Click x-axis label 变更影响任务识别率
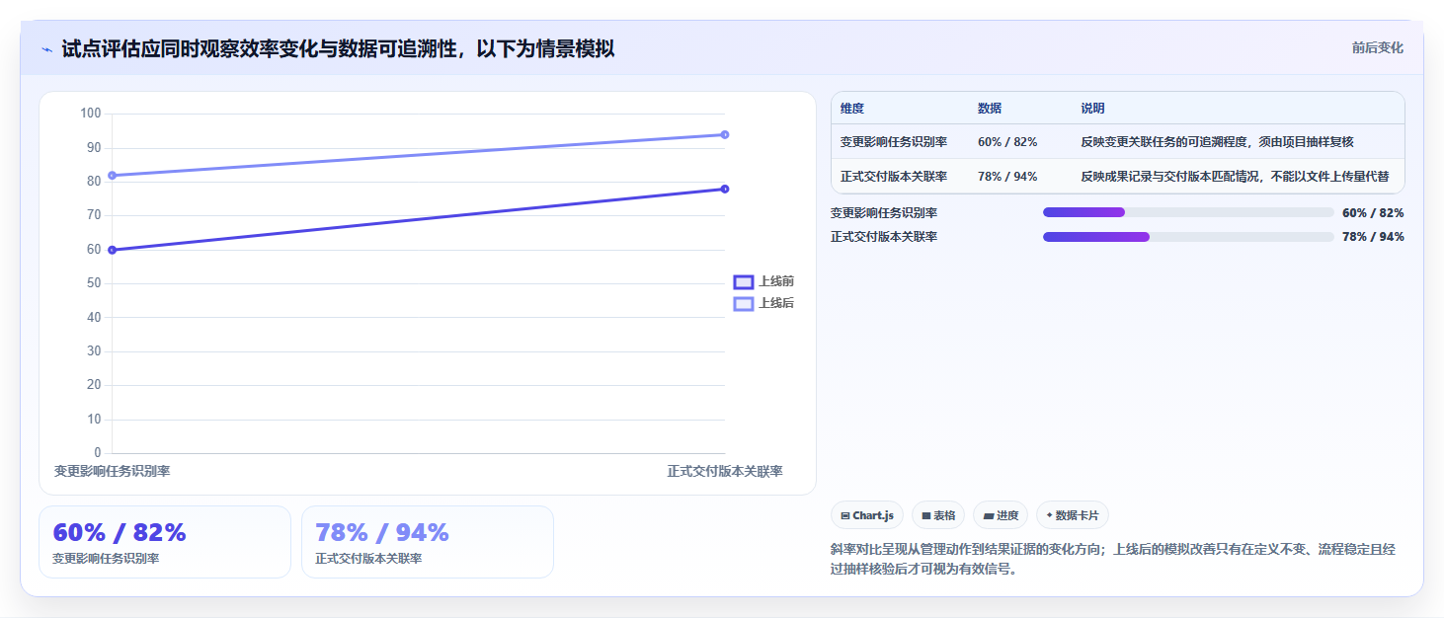Viewport: 1444px width, 618px height. (112, 472)
